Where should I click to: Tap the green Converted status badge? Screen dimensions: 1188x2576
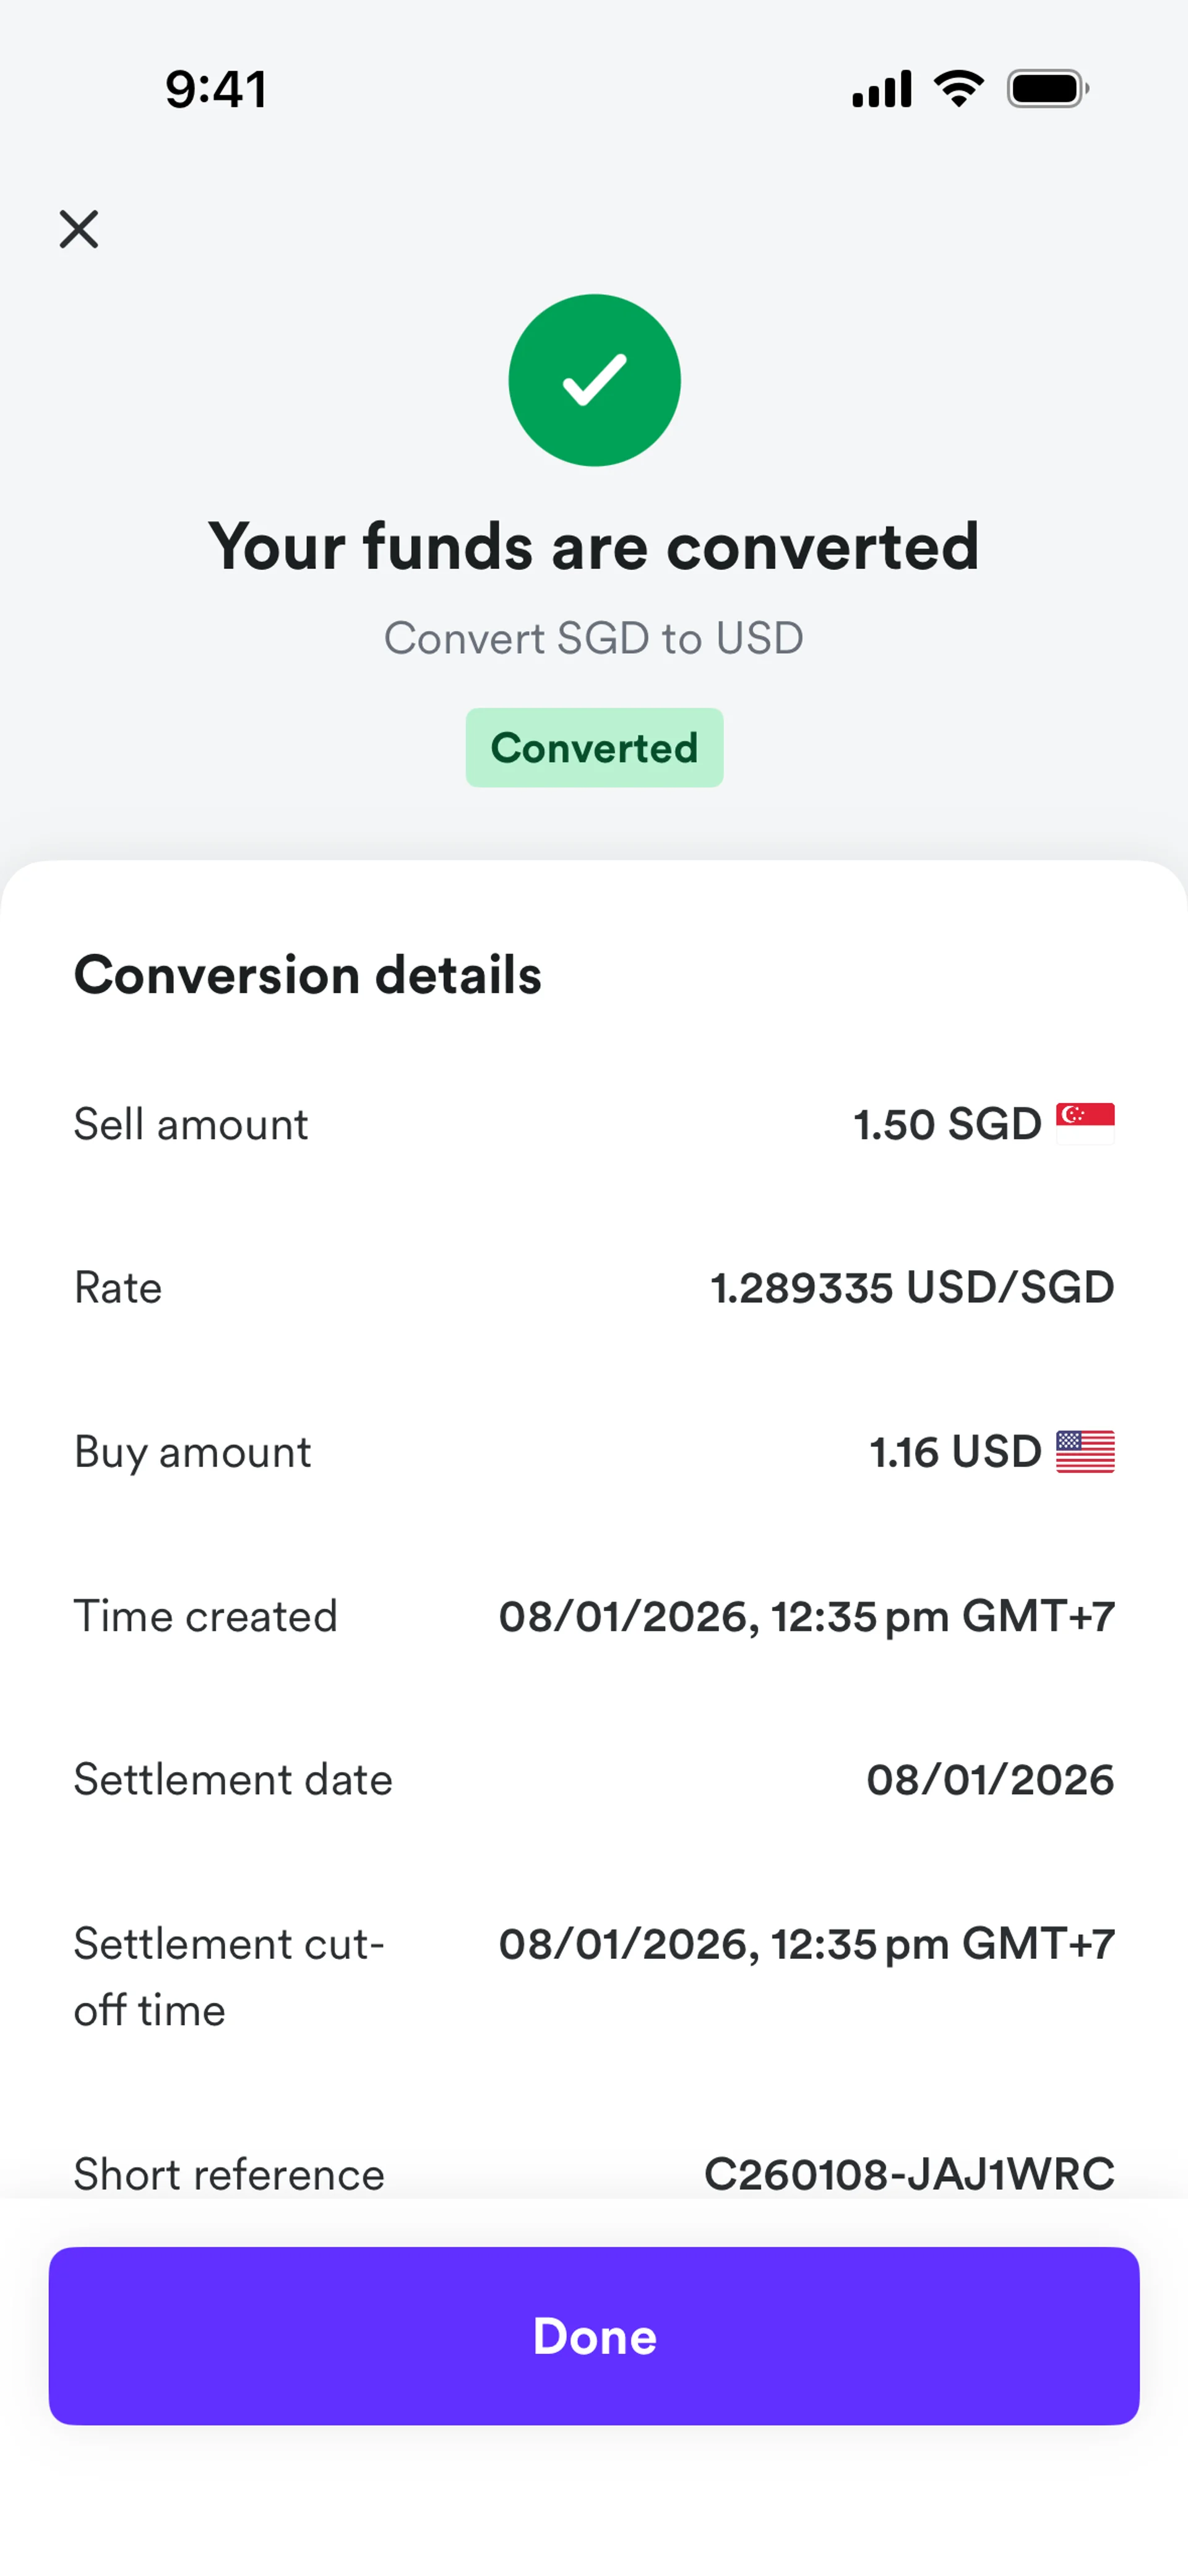[594, 748]
